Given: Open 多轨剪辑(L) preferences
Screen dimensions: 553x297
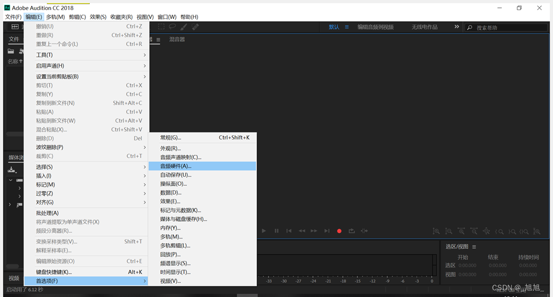Looking at the screenshot, I should click(203, 246).
